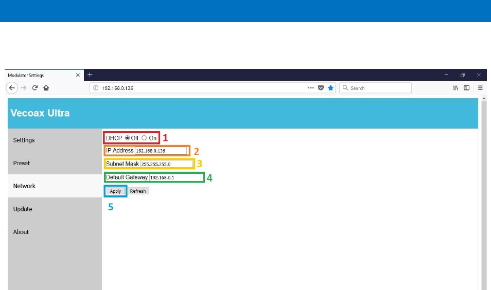This screenshot has width=491, height=290.
Task: Open the Library bookshelf icon
Action: coord(455,88)
